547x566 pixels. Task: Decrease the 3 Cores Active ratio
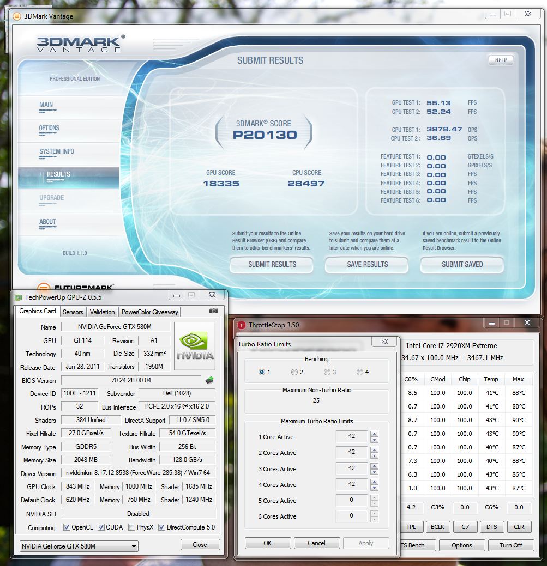pos(375,472)
